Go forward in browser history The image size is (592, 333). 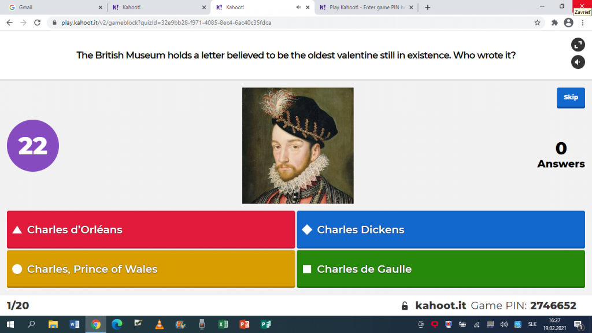[x=23, y=23]
